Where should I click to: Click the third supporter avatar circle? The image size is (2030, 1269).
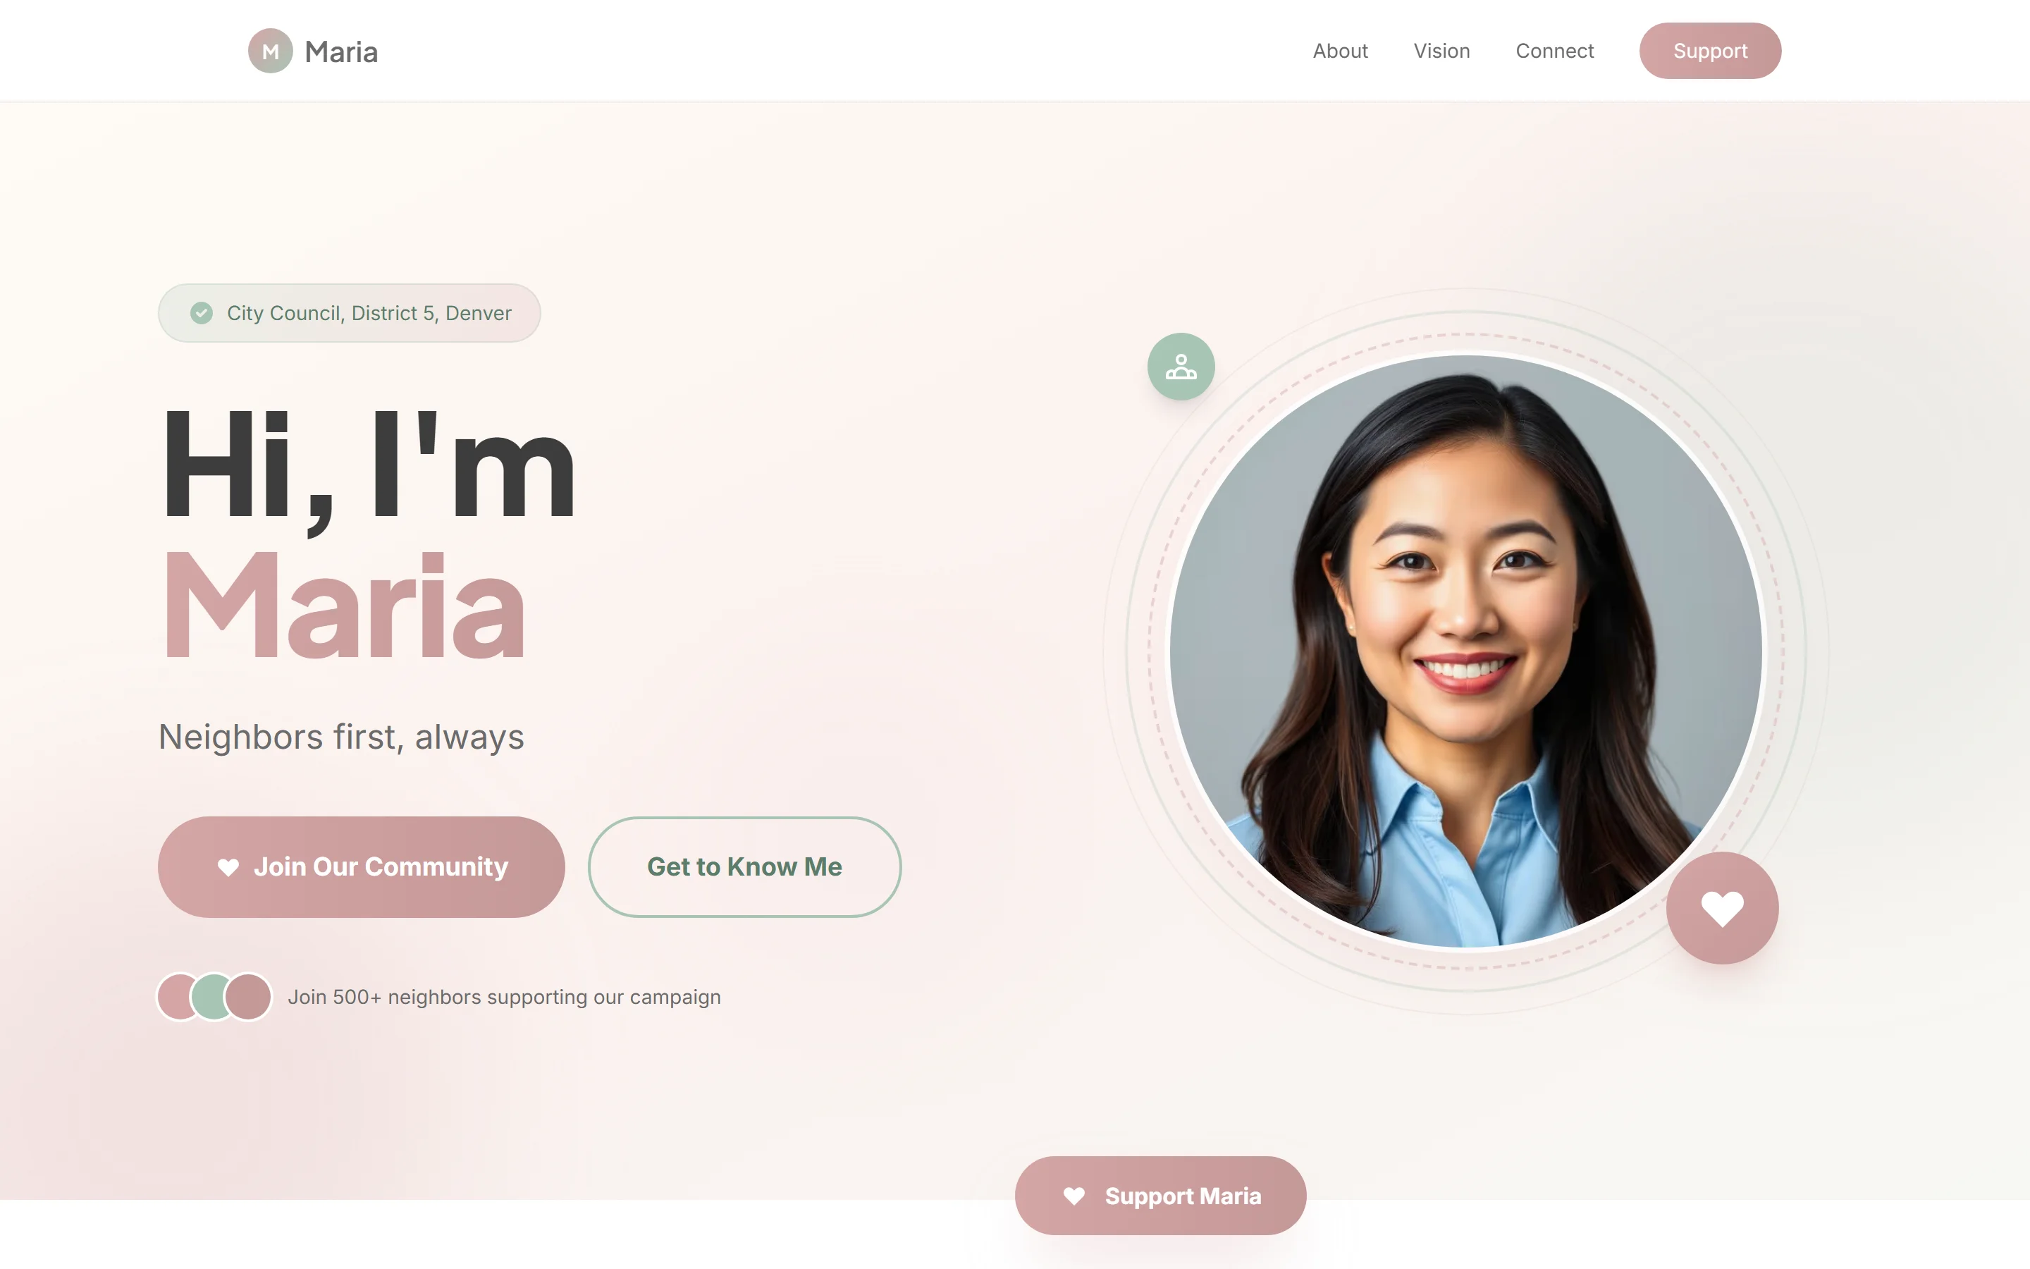[x=248, y=997]
